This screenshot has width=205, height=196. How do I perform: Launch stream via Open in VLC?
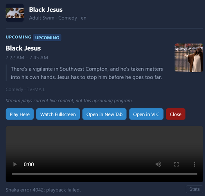click(146, 114)
